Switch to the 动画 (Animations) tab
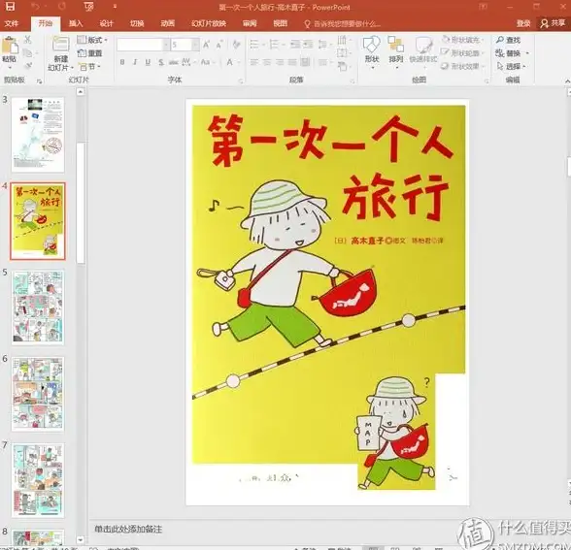 pyautogui.click(x=167, y=23)
